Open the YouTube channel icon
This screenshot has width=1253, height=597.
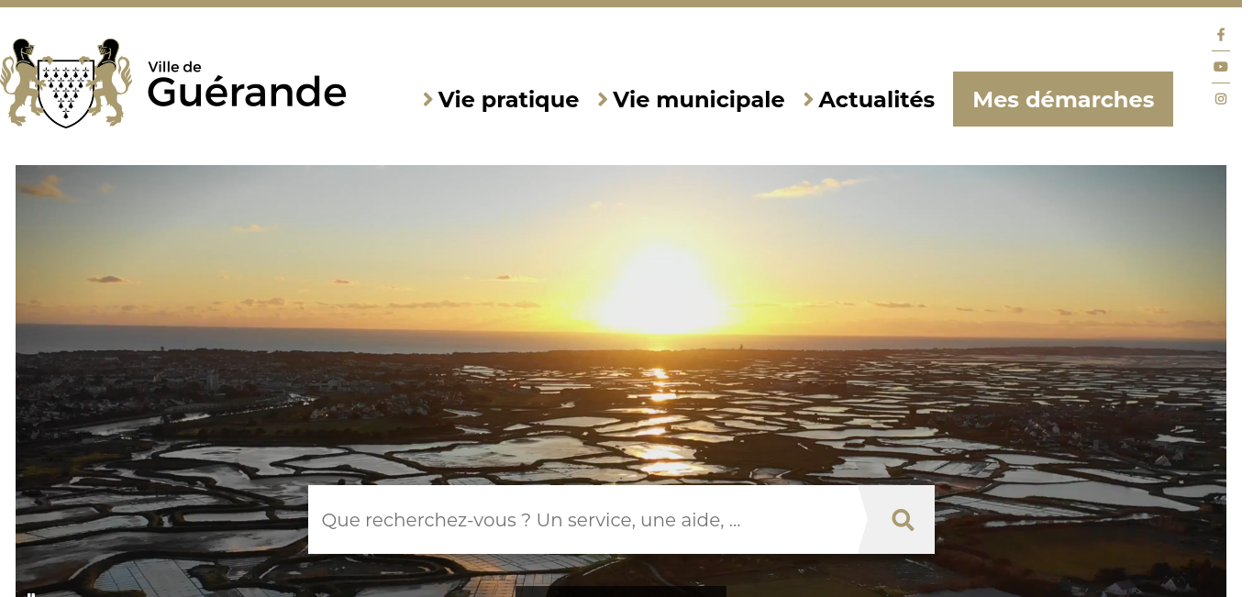[x=1221, y=66]
